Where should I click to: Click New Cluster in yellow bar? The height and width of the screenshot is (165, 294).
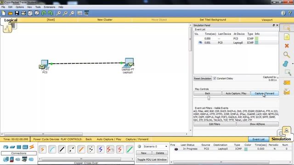[105, 20]
